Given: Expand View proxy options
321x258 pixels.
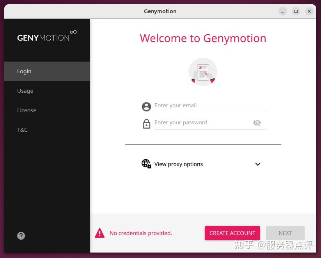Looking at the screenshot, I should point(178,164).
